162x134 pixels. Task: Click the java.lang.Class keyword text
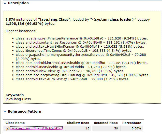pos(18,99)
